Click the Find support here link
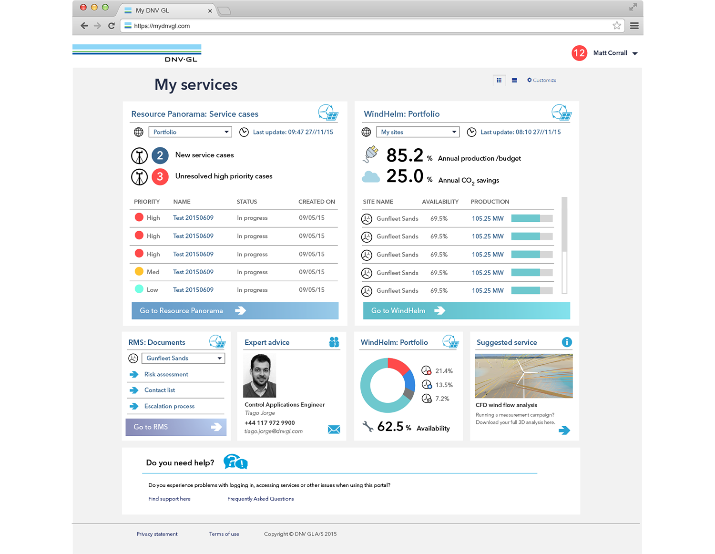The image size is (715, 554). pos(169,499)
